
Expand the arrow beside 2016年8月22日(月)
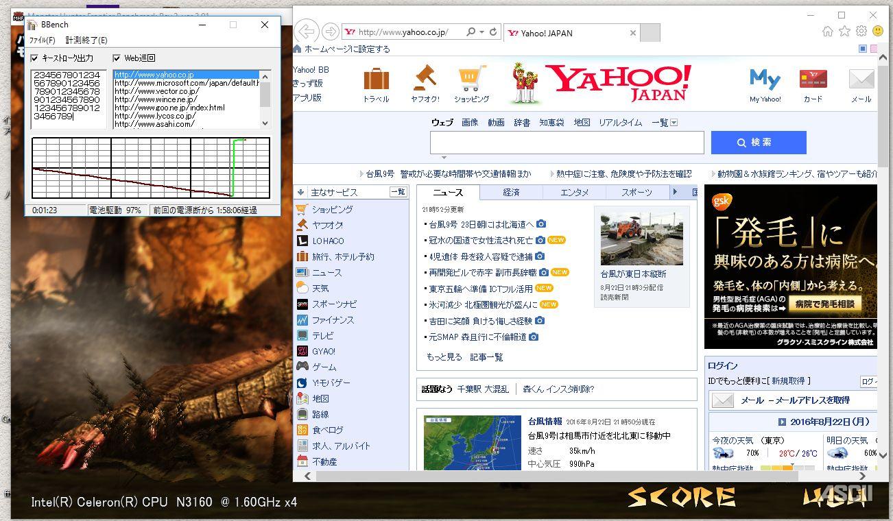coord(782,422)
